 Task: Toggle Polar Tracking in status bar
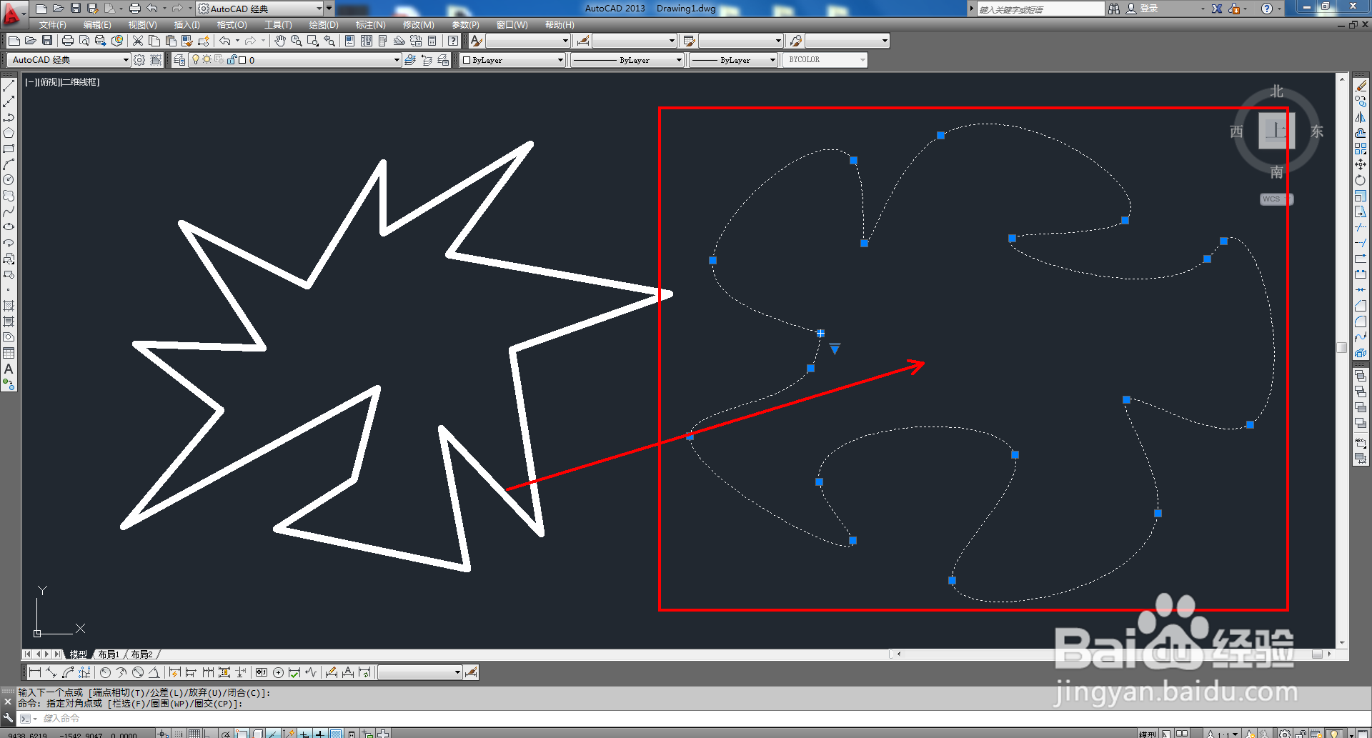pyautogui.click(x=226, y=734)
